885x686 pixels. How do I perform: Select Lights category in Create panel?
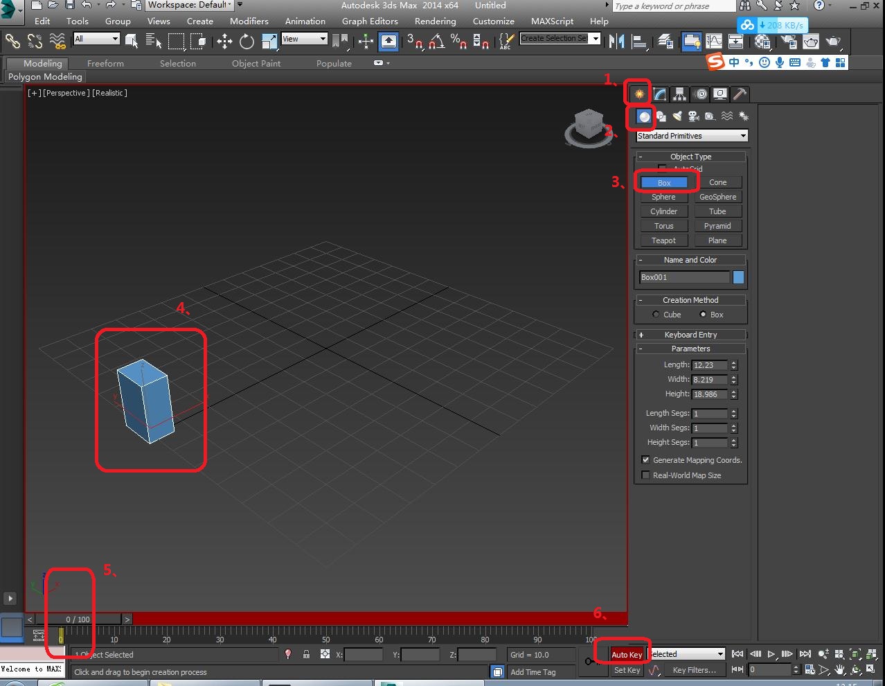pos(677,116)
